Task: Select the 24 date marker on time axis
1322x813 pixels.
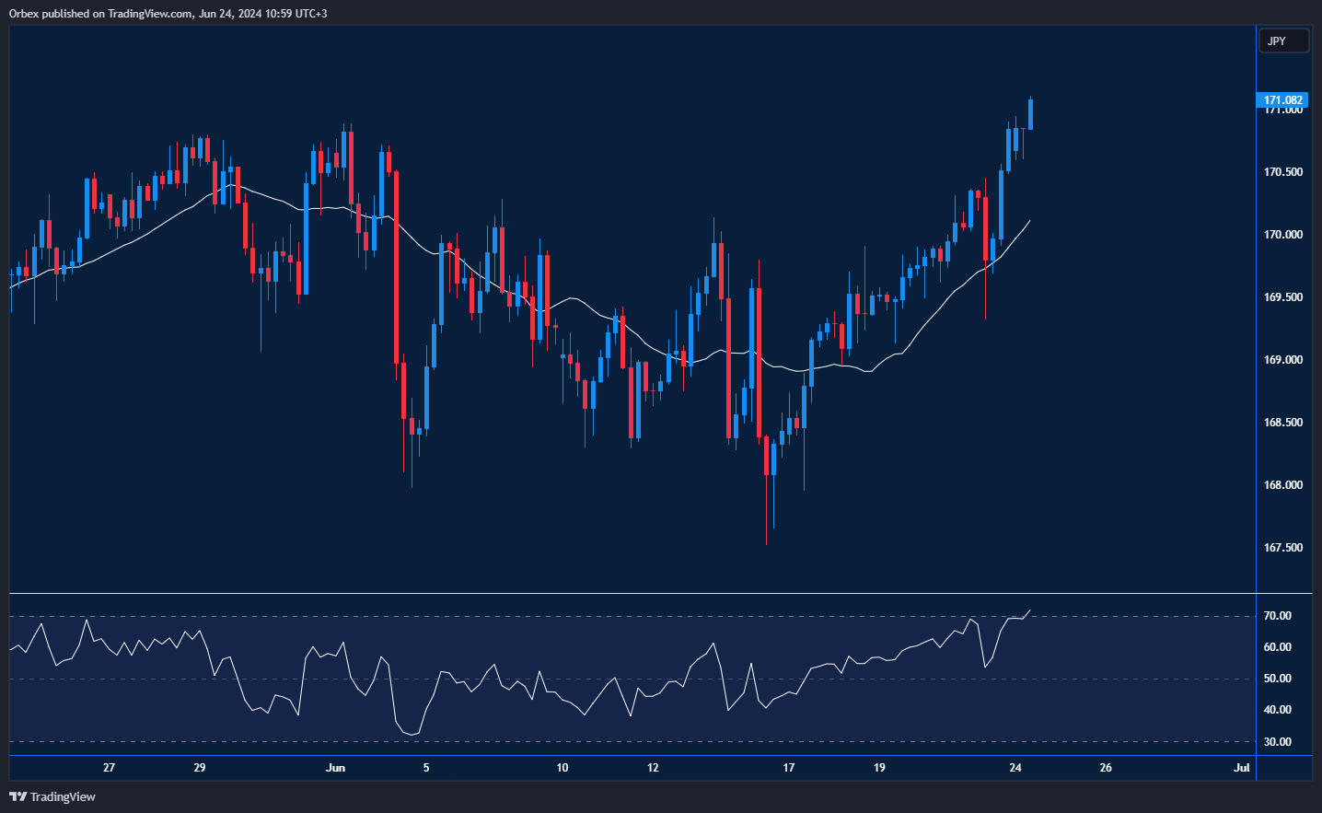Action: [x=1015, y=768]
